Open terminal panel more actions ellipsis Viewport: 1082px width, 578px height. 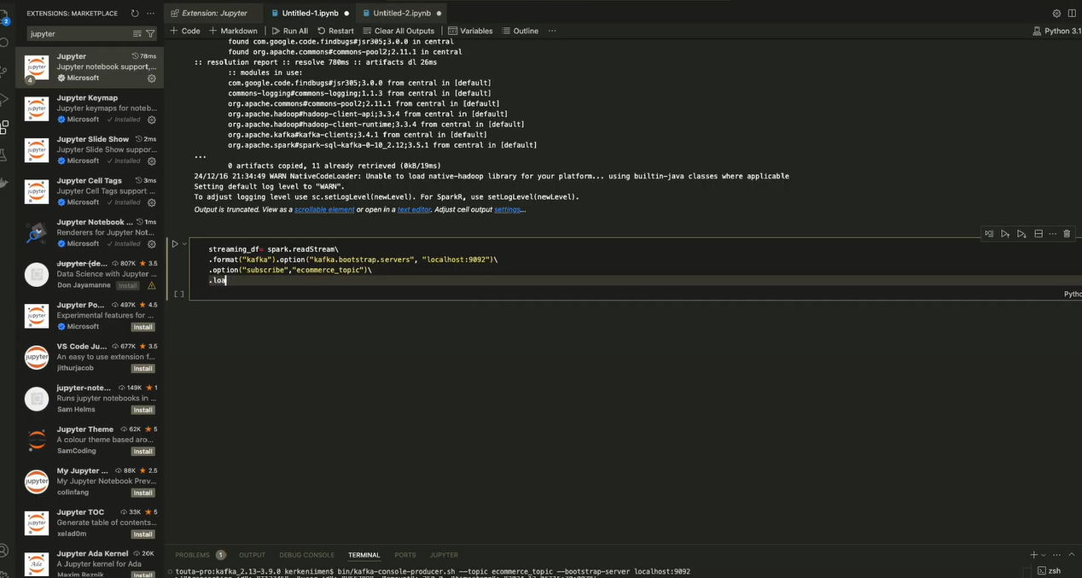tap(1057, 555)
